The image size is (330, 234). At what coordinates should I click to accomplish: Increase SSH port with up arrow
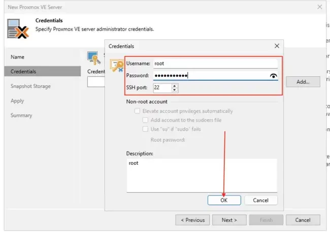pyautogui.click(x=175, y=86)
